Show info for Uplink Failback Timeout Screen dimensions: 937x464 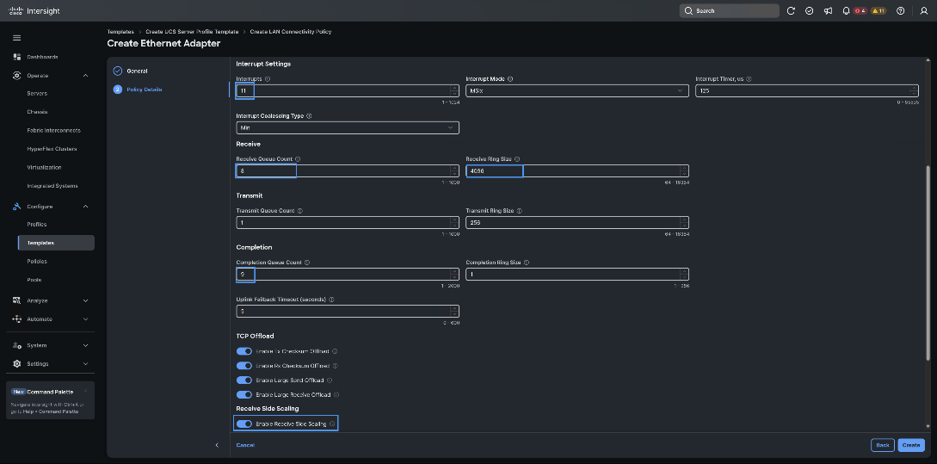coord(331,300)
